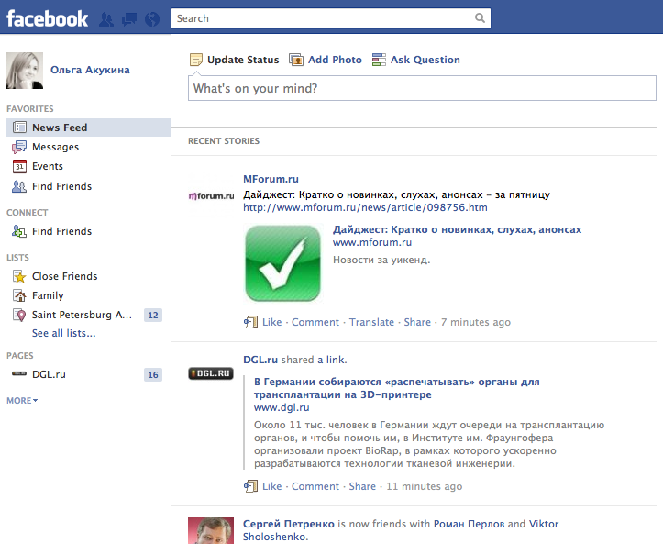Click the Events calendar icon

(x=19, y=166)
